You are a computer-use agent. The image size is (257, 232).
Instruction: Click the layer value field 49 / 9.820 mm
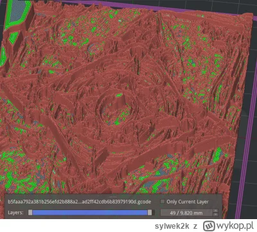tap(186, 213)
